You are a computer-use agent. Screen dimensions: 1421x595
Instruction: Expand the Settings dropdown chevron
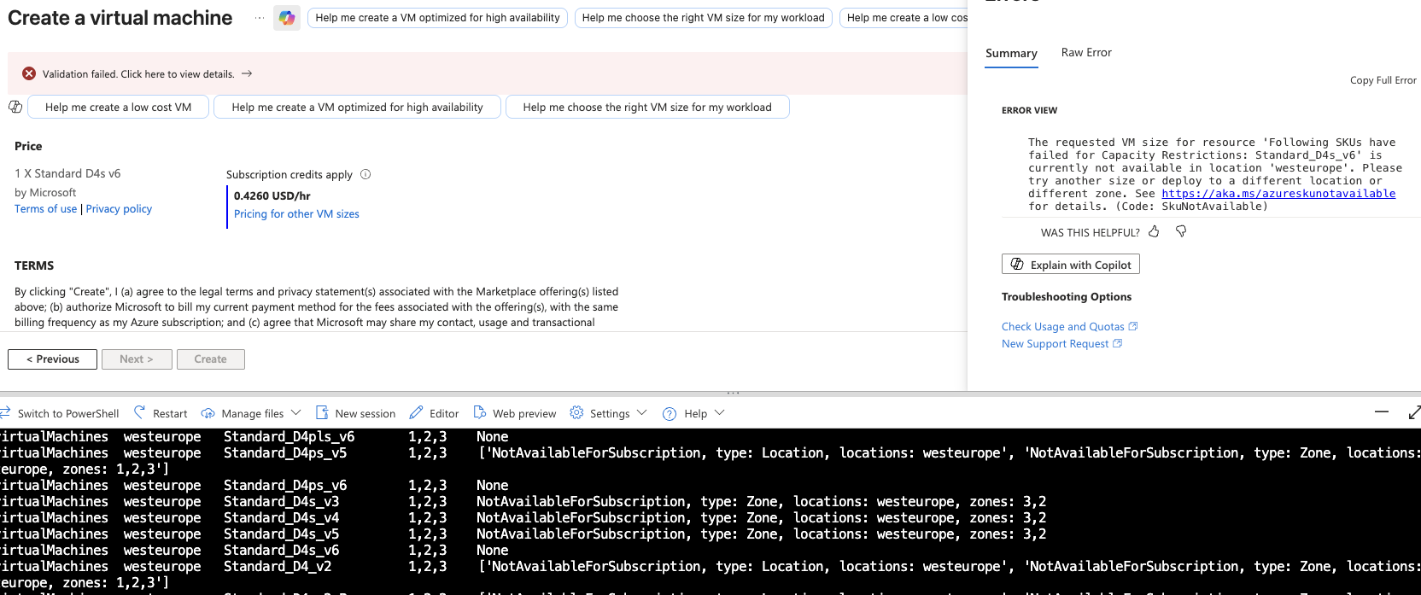(x=641, y=412)
